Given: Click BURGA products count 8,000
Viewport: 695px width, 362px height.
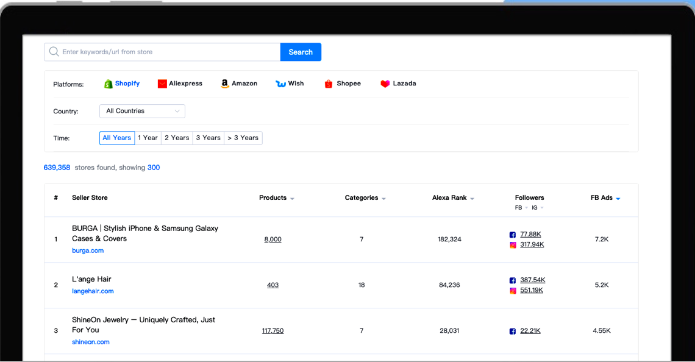Looking at the screenshot, I should 273,240.
